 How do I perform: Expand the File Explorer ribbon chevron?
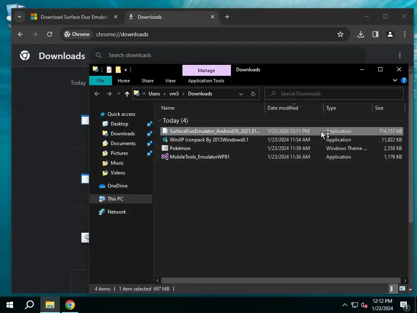tap(395, 80)
